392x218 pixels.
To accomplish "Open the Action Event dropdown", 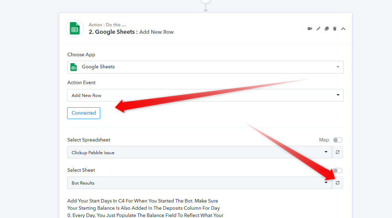I will (x=205, y=95).
